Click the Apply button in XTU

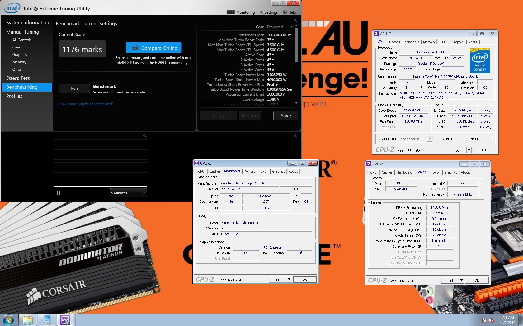click(x=218, y=116)
